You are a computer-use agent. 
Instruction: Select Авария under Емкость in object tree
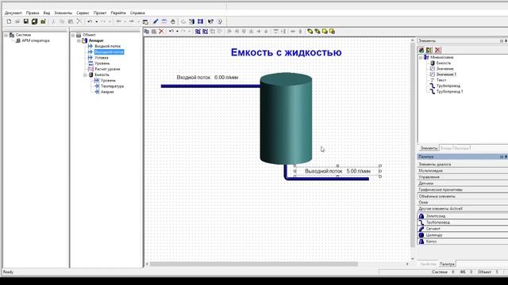coord(107,92)
